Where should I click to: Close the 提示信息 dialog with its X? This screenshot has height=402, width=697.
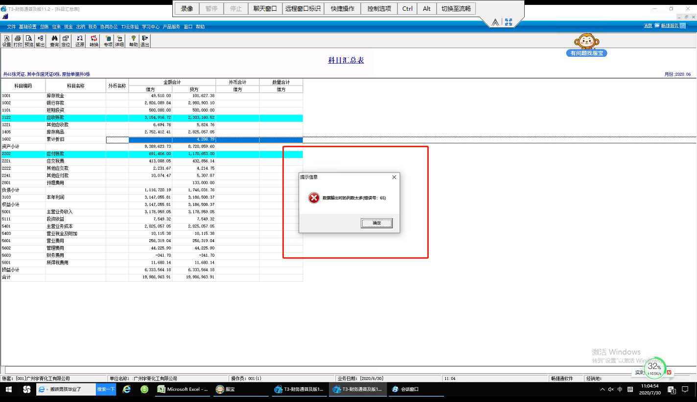point(394,177)
